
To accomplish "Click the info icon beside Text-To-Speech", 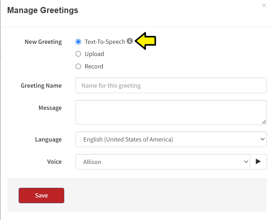I will 130,41.
